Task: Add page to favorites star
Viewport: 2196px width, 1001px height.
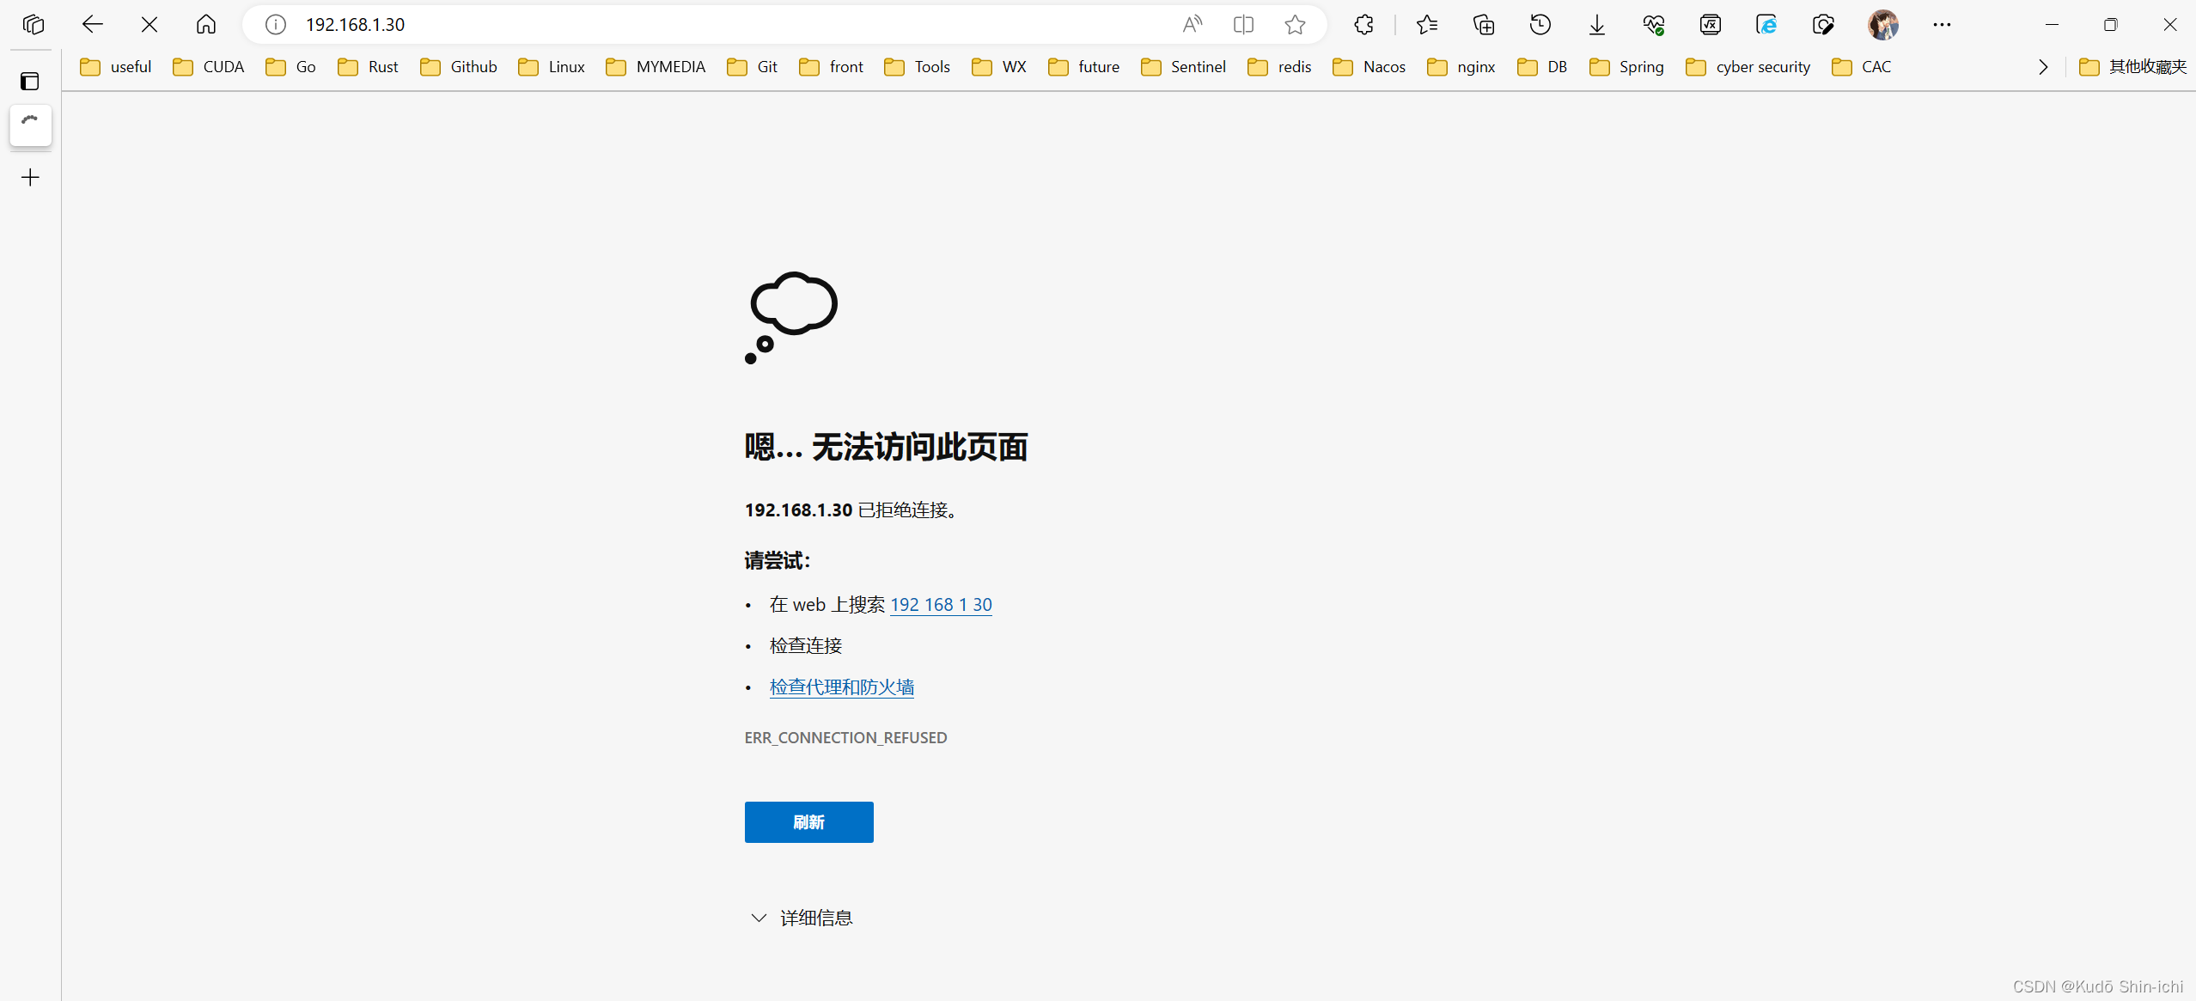Action: pyautogui.click(x=1295, y=24)
